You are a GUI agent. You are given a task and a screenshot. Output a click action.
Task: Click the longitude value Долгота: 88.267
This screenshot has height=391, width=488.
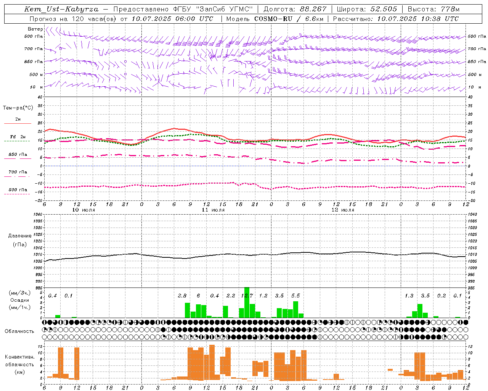pyautogui.click(x=295, y=9)
